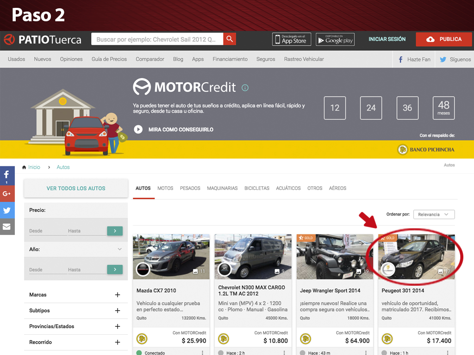Switch to the Acuáticos tab
This screenshot has height=355, width=474.
click(288, 188)
